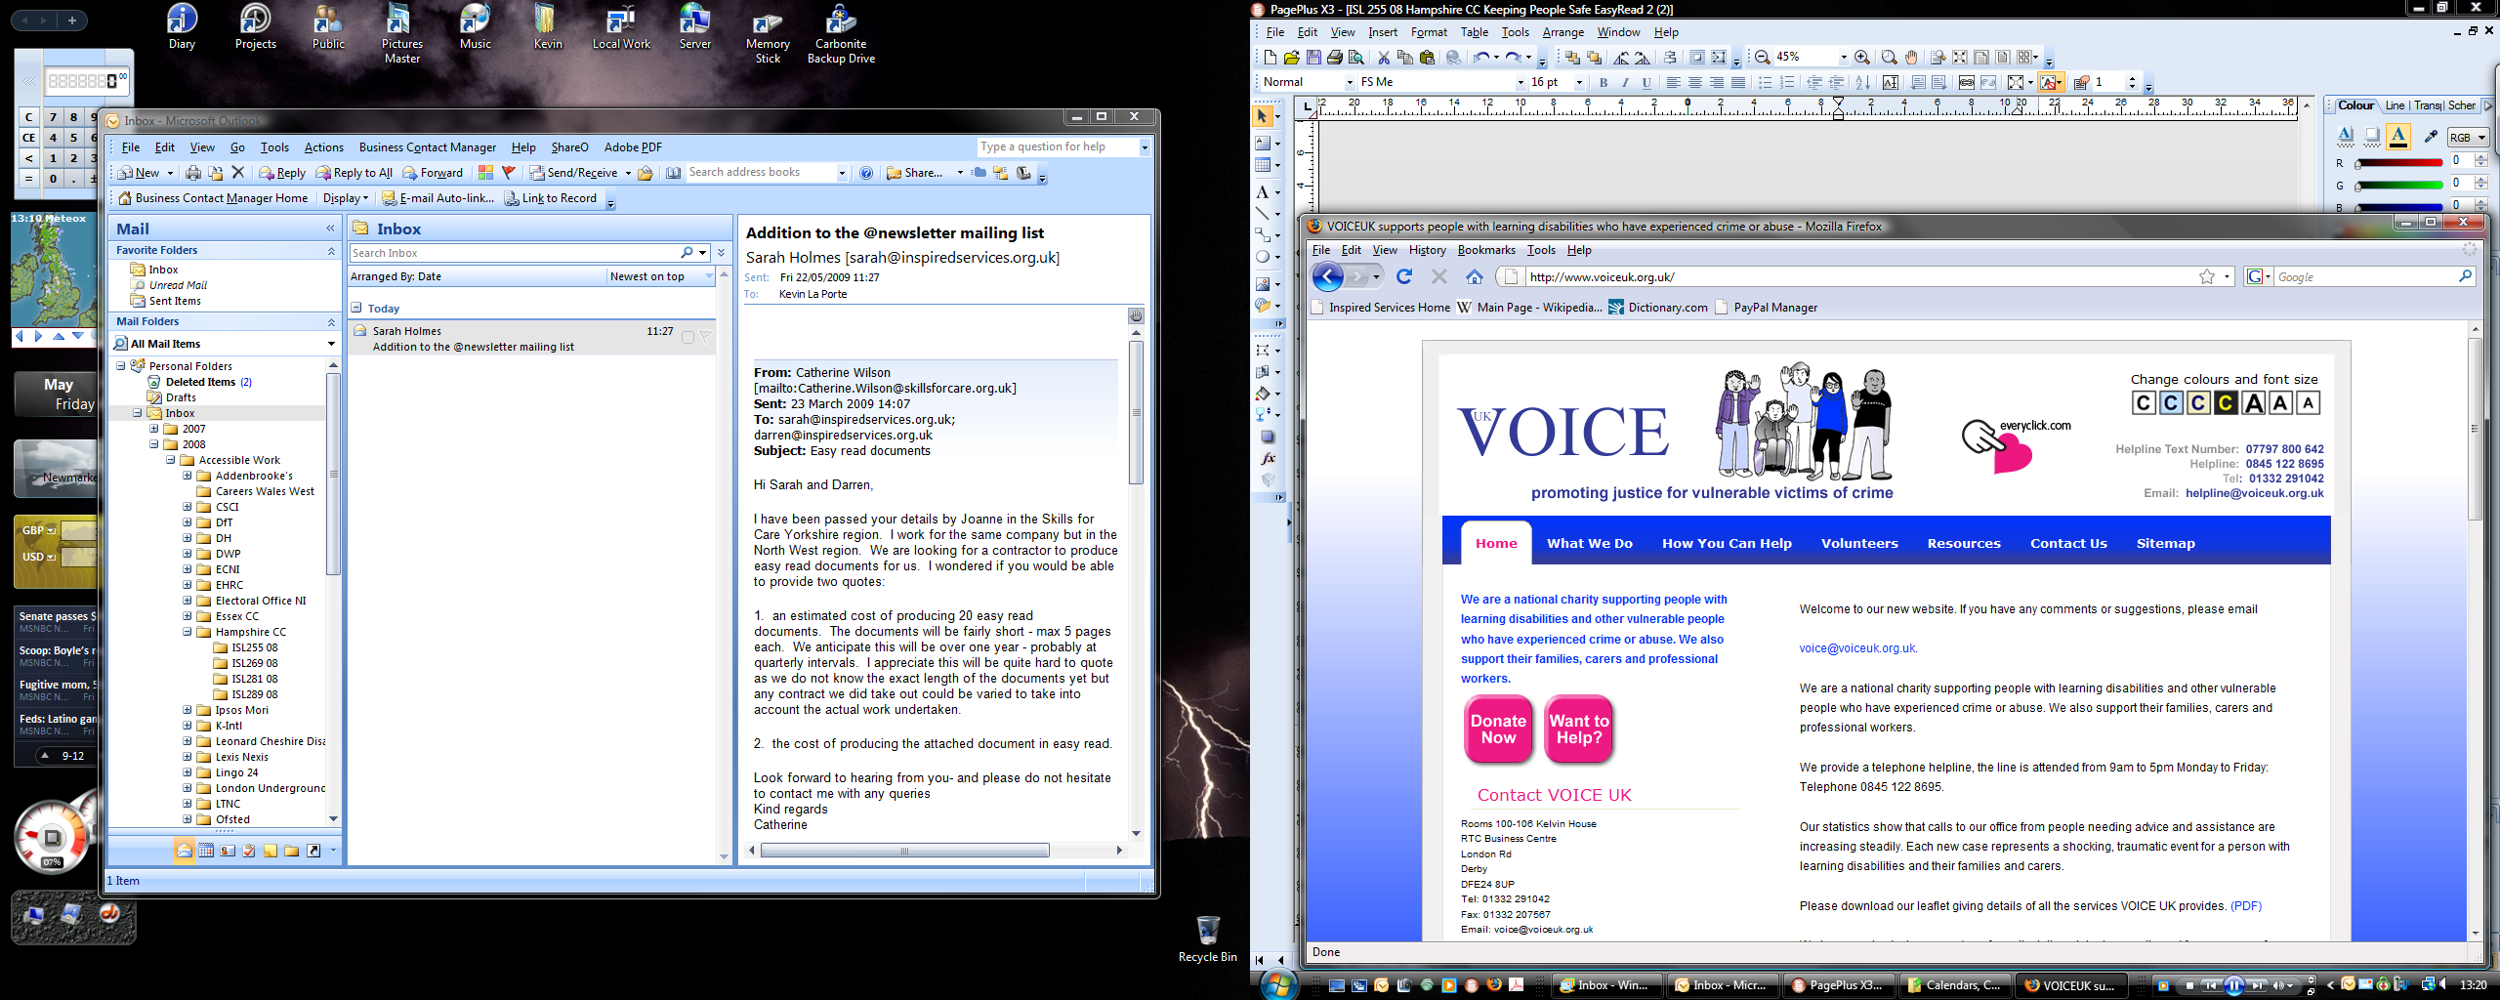Toggle justify text alignment in PagePlus

coord(1738,83)
